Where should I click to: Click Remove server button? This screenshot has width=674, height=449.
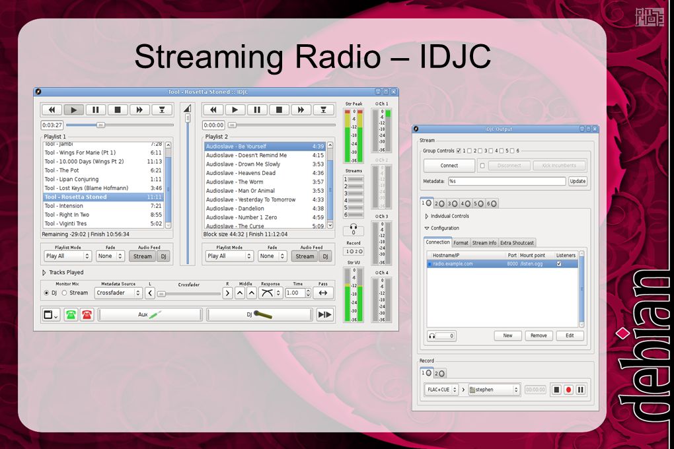click(539, 335)
